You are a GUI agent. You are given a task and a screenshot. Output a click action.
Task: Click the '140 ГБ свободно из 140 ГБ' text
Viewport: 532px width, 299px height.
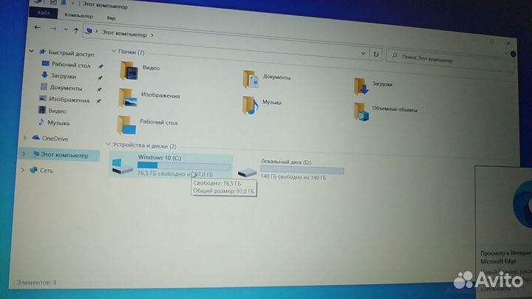pyautogui.click(x=293, y=176)
